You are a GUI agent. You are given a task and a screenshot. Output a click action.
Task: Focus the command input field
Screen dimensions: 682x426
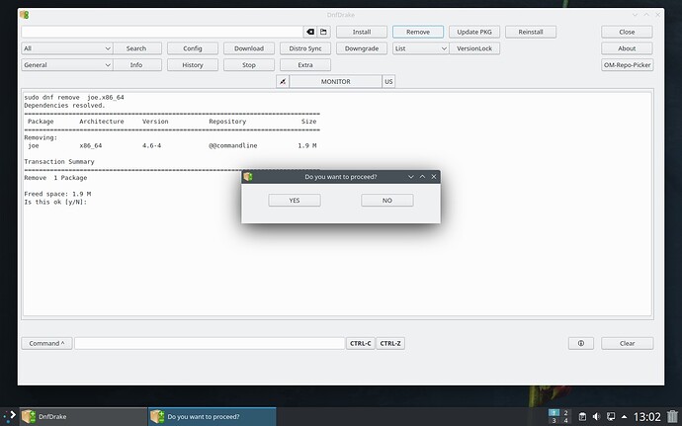[210, 343]
